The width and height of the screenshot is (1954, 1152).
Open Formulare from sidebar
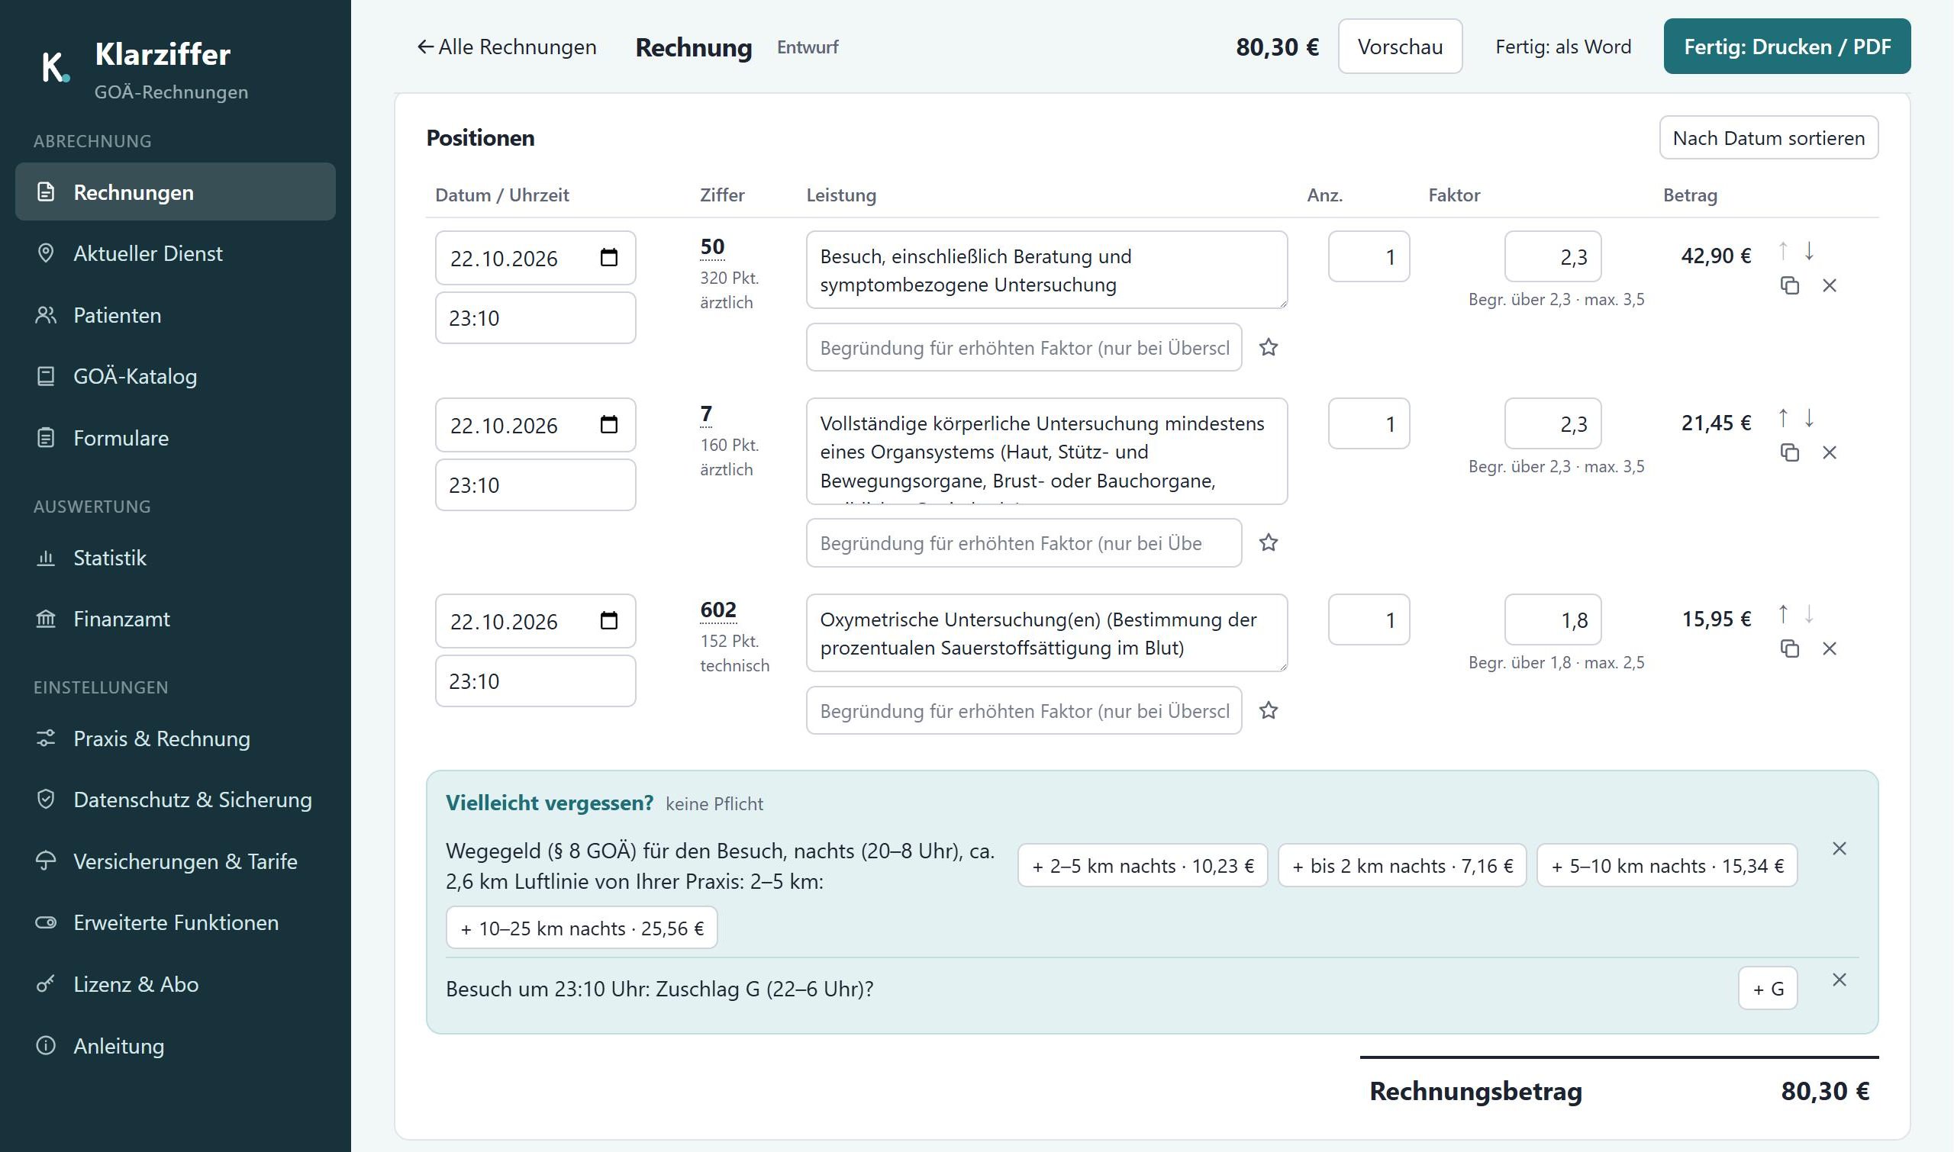click(x=176, y=438)
